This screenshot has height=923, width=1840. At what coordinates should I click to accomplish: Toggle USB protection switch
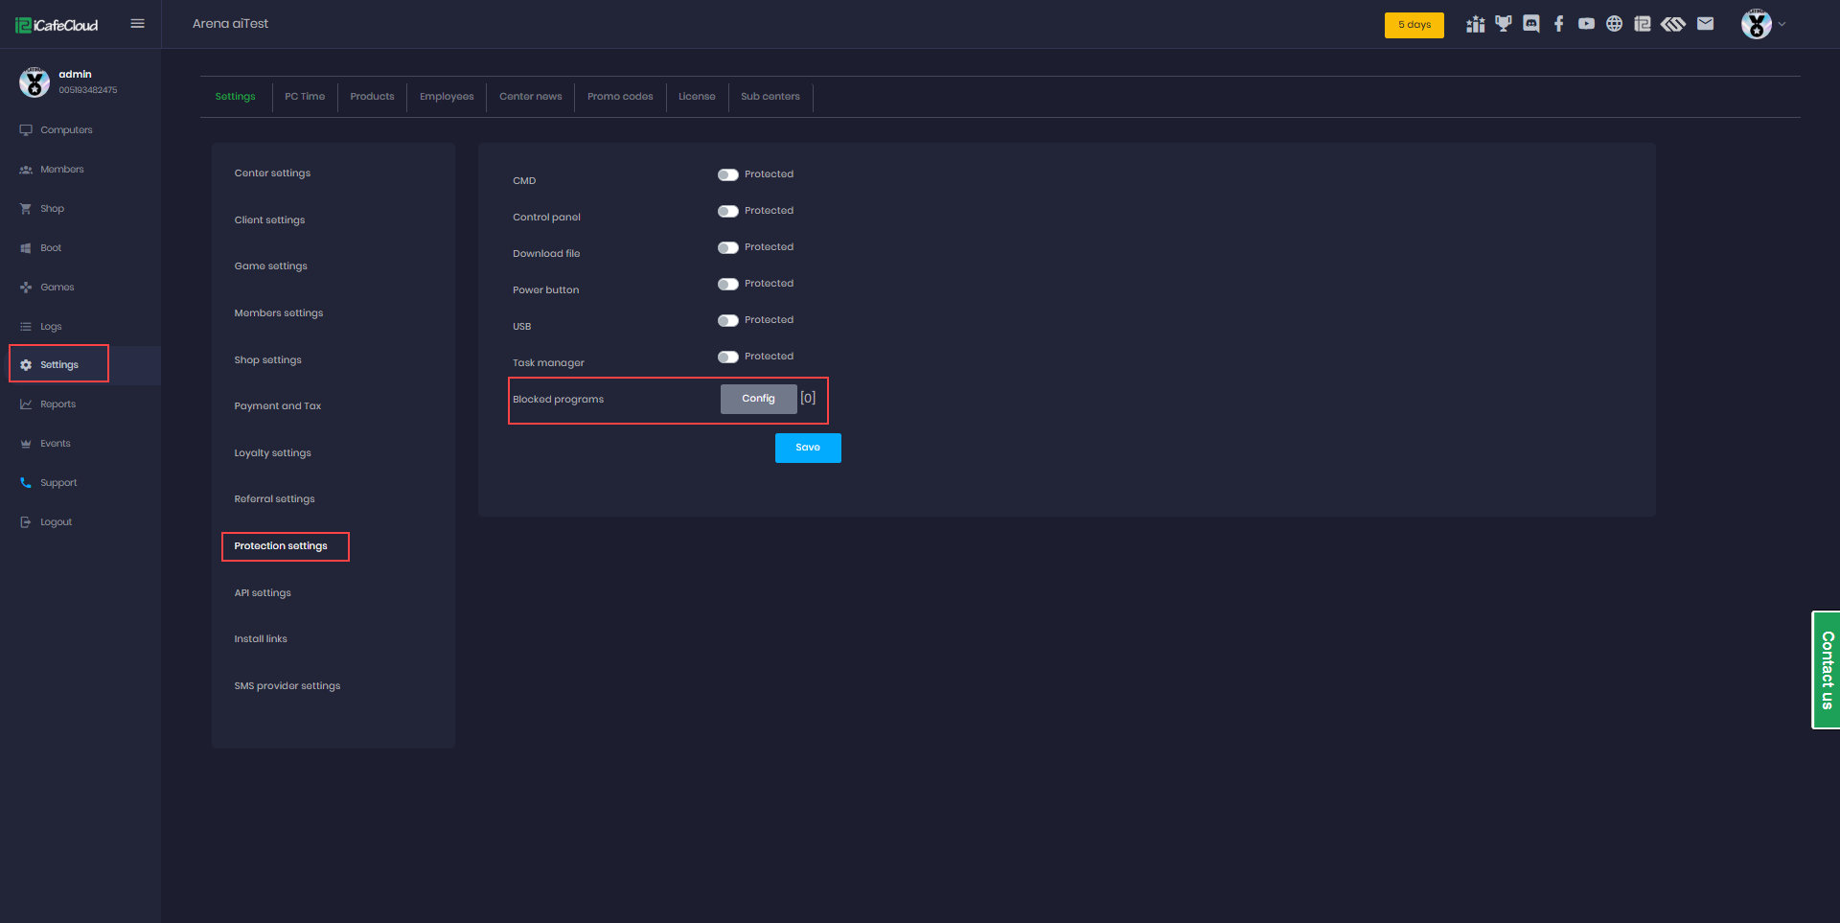pos(728,320)
